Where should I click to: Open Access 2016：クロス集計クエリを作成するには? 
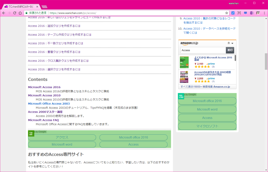click(x=58, y=61)
